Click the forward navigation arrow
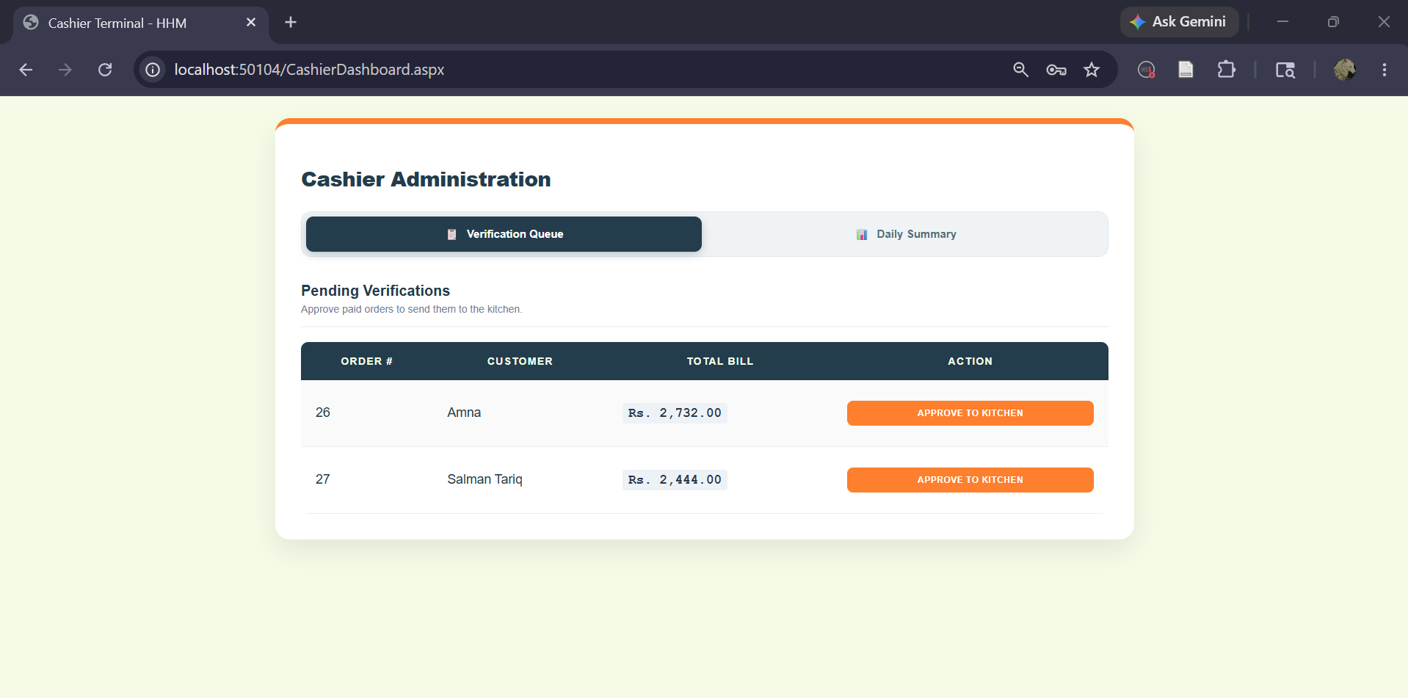This screenshot has height=698, width=1408. [x=65, y=70]
